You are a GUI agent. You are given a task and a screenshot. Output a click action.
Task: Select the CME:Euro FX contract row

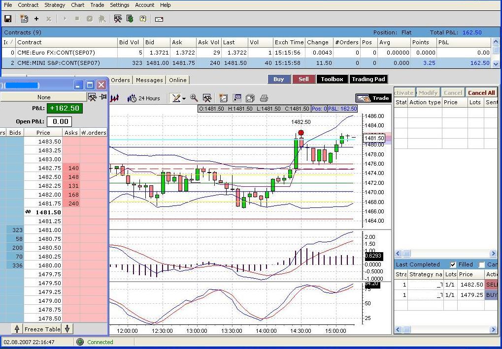56,53
